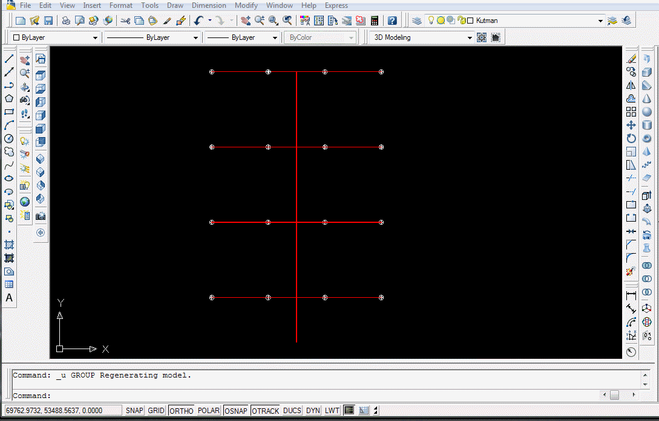Select the Mirror modify tool
Screen dimensions: 659x421
click(631, 85)
